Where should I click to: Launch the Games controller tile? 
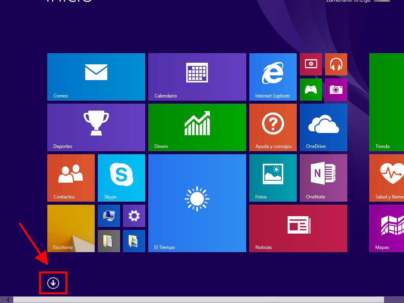pos(311,90)
